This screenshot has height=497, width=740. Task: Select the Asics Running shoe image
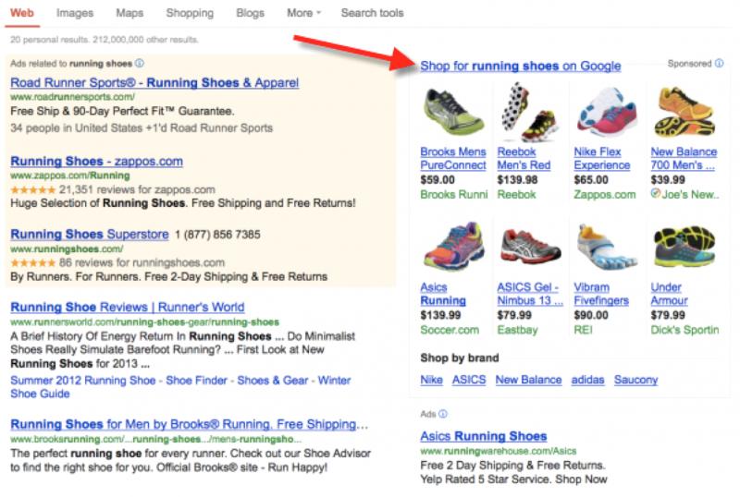click(x=453, y=247)
